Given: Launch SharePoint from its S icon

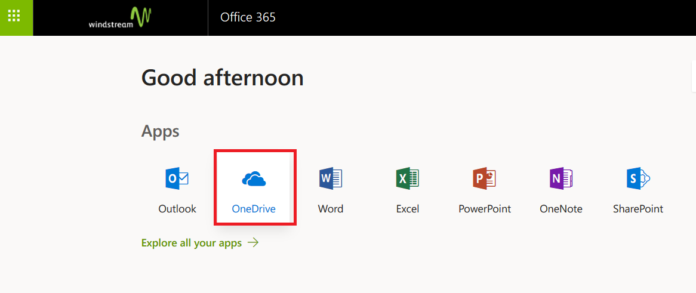Looking at the screenshot, I should coord(638,179).
